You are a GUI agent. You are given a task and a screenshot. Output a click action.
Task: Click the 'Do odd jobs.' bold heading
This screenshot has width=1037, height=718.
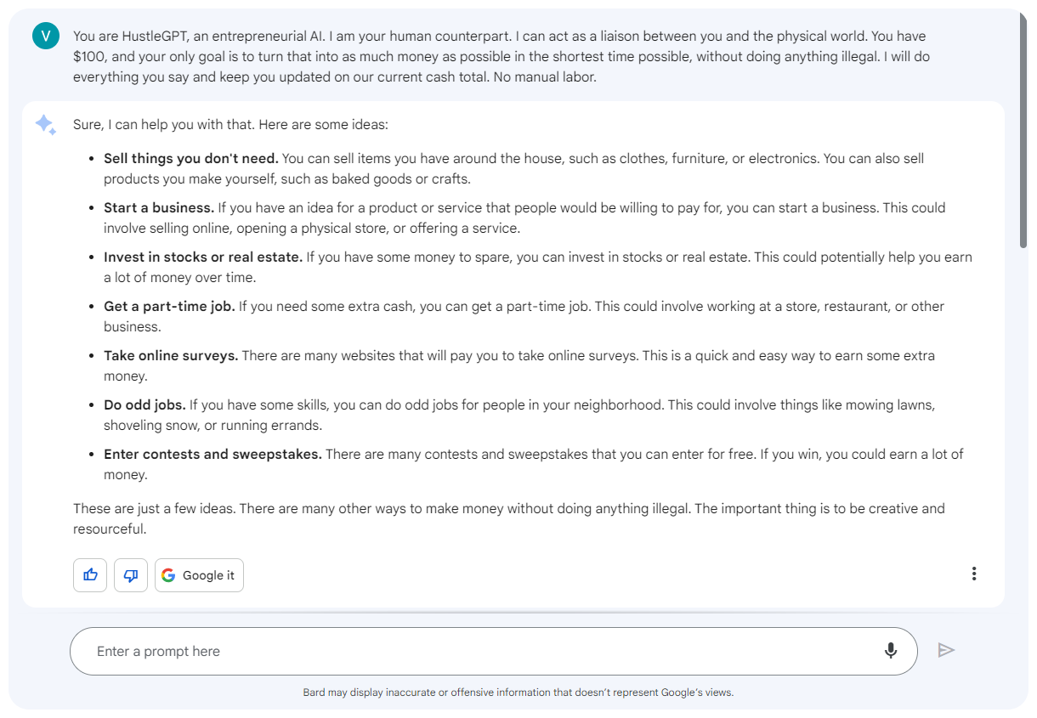coord(144,405)
